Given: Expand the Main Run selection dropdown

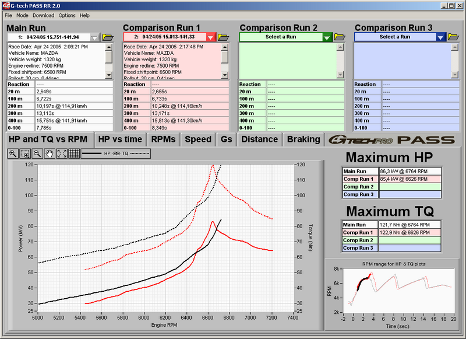Looking at the screenshot, I should [94, 37].
